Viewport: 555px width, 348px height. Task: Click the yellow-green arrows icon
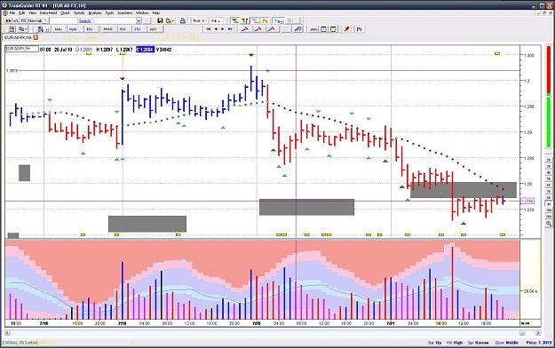tap(265, 21)
